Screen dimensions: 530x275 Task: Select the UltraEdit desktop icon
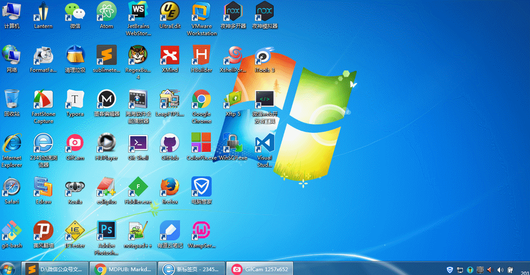(x=170, y=15)
